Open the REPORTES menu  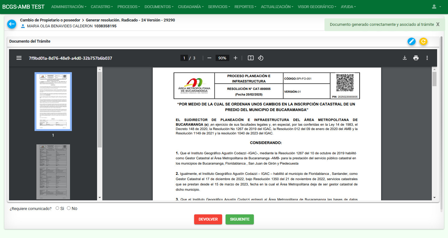point(245,7)
